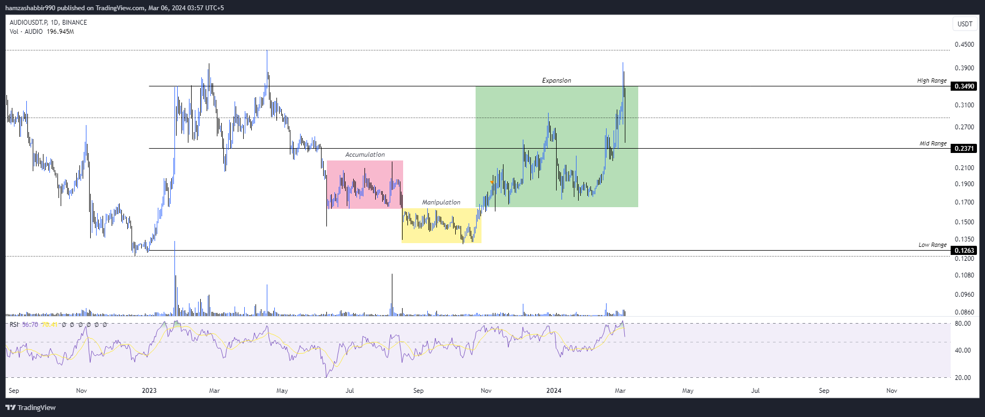Click the Manipulation text label
Image resolution: width=985 pixels, height=417 pixels.
pos(441,202)
